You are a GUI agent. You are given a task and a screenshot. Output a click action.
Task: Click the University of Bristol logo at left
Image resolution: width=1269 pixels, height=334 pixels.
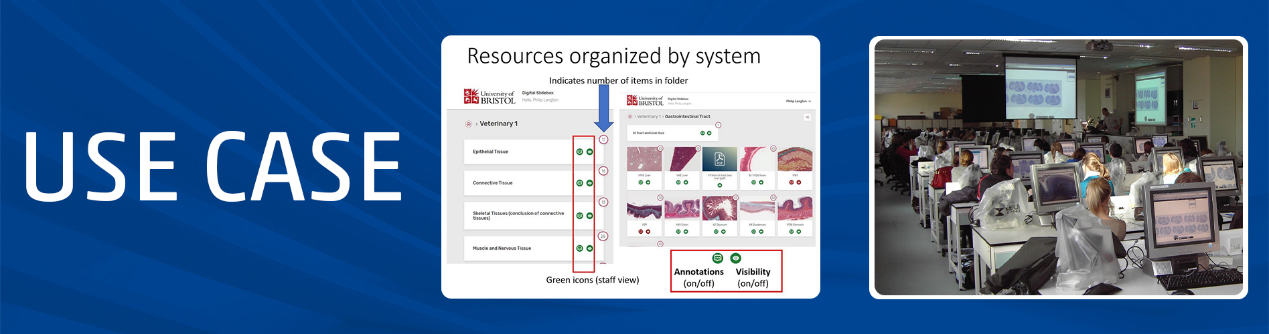point(490,97)
